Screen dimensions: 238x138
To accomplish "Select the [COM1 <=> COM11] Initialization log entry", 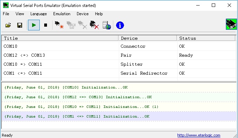I will (x=119, y=117).
